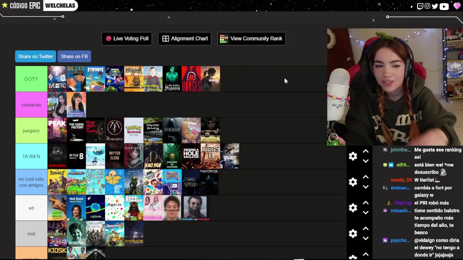Select Horses thumbnail in GOTY tier
The image size is (463, 260).
pyautogui.click(x=191, y=79)
